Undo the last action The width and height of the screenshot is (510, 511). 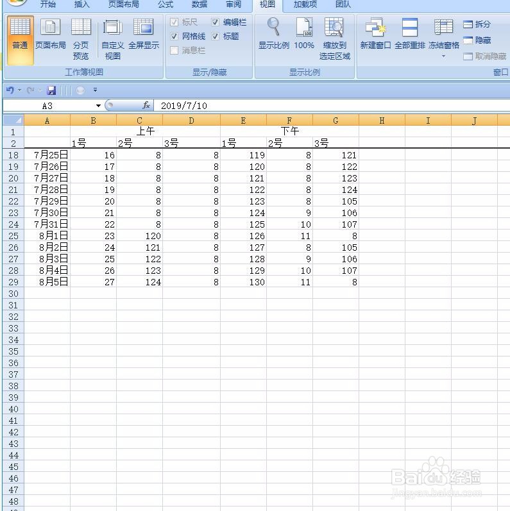[x=10, y=90]
